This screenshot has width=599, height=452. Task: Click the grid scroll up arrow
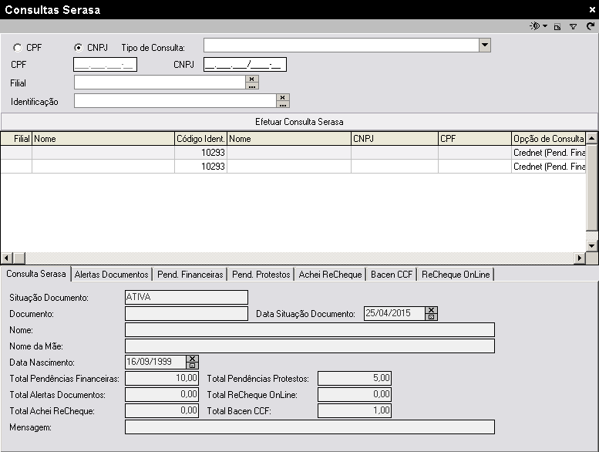click(x=592, y=138)
